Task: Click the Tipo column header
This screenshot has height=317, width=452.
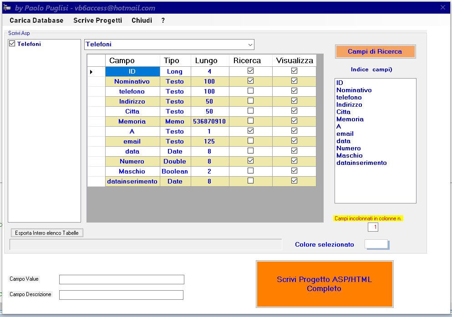Action: coord(175,61)
